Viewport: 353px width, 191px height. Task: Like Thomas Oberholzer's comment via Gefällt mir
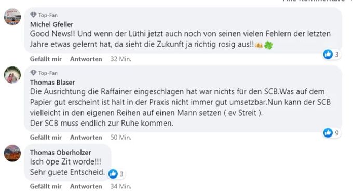coord(46,186)
